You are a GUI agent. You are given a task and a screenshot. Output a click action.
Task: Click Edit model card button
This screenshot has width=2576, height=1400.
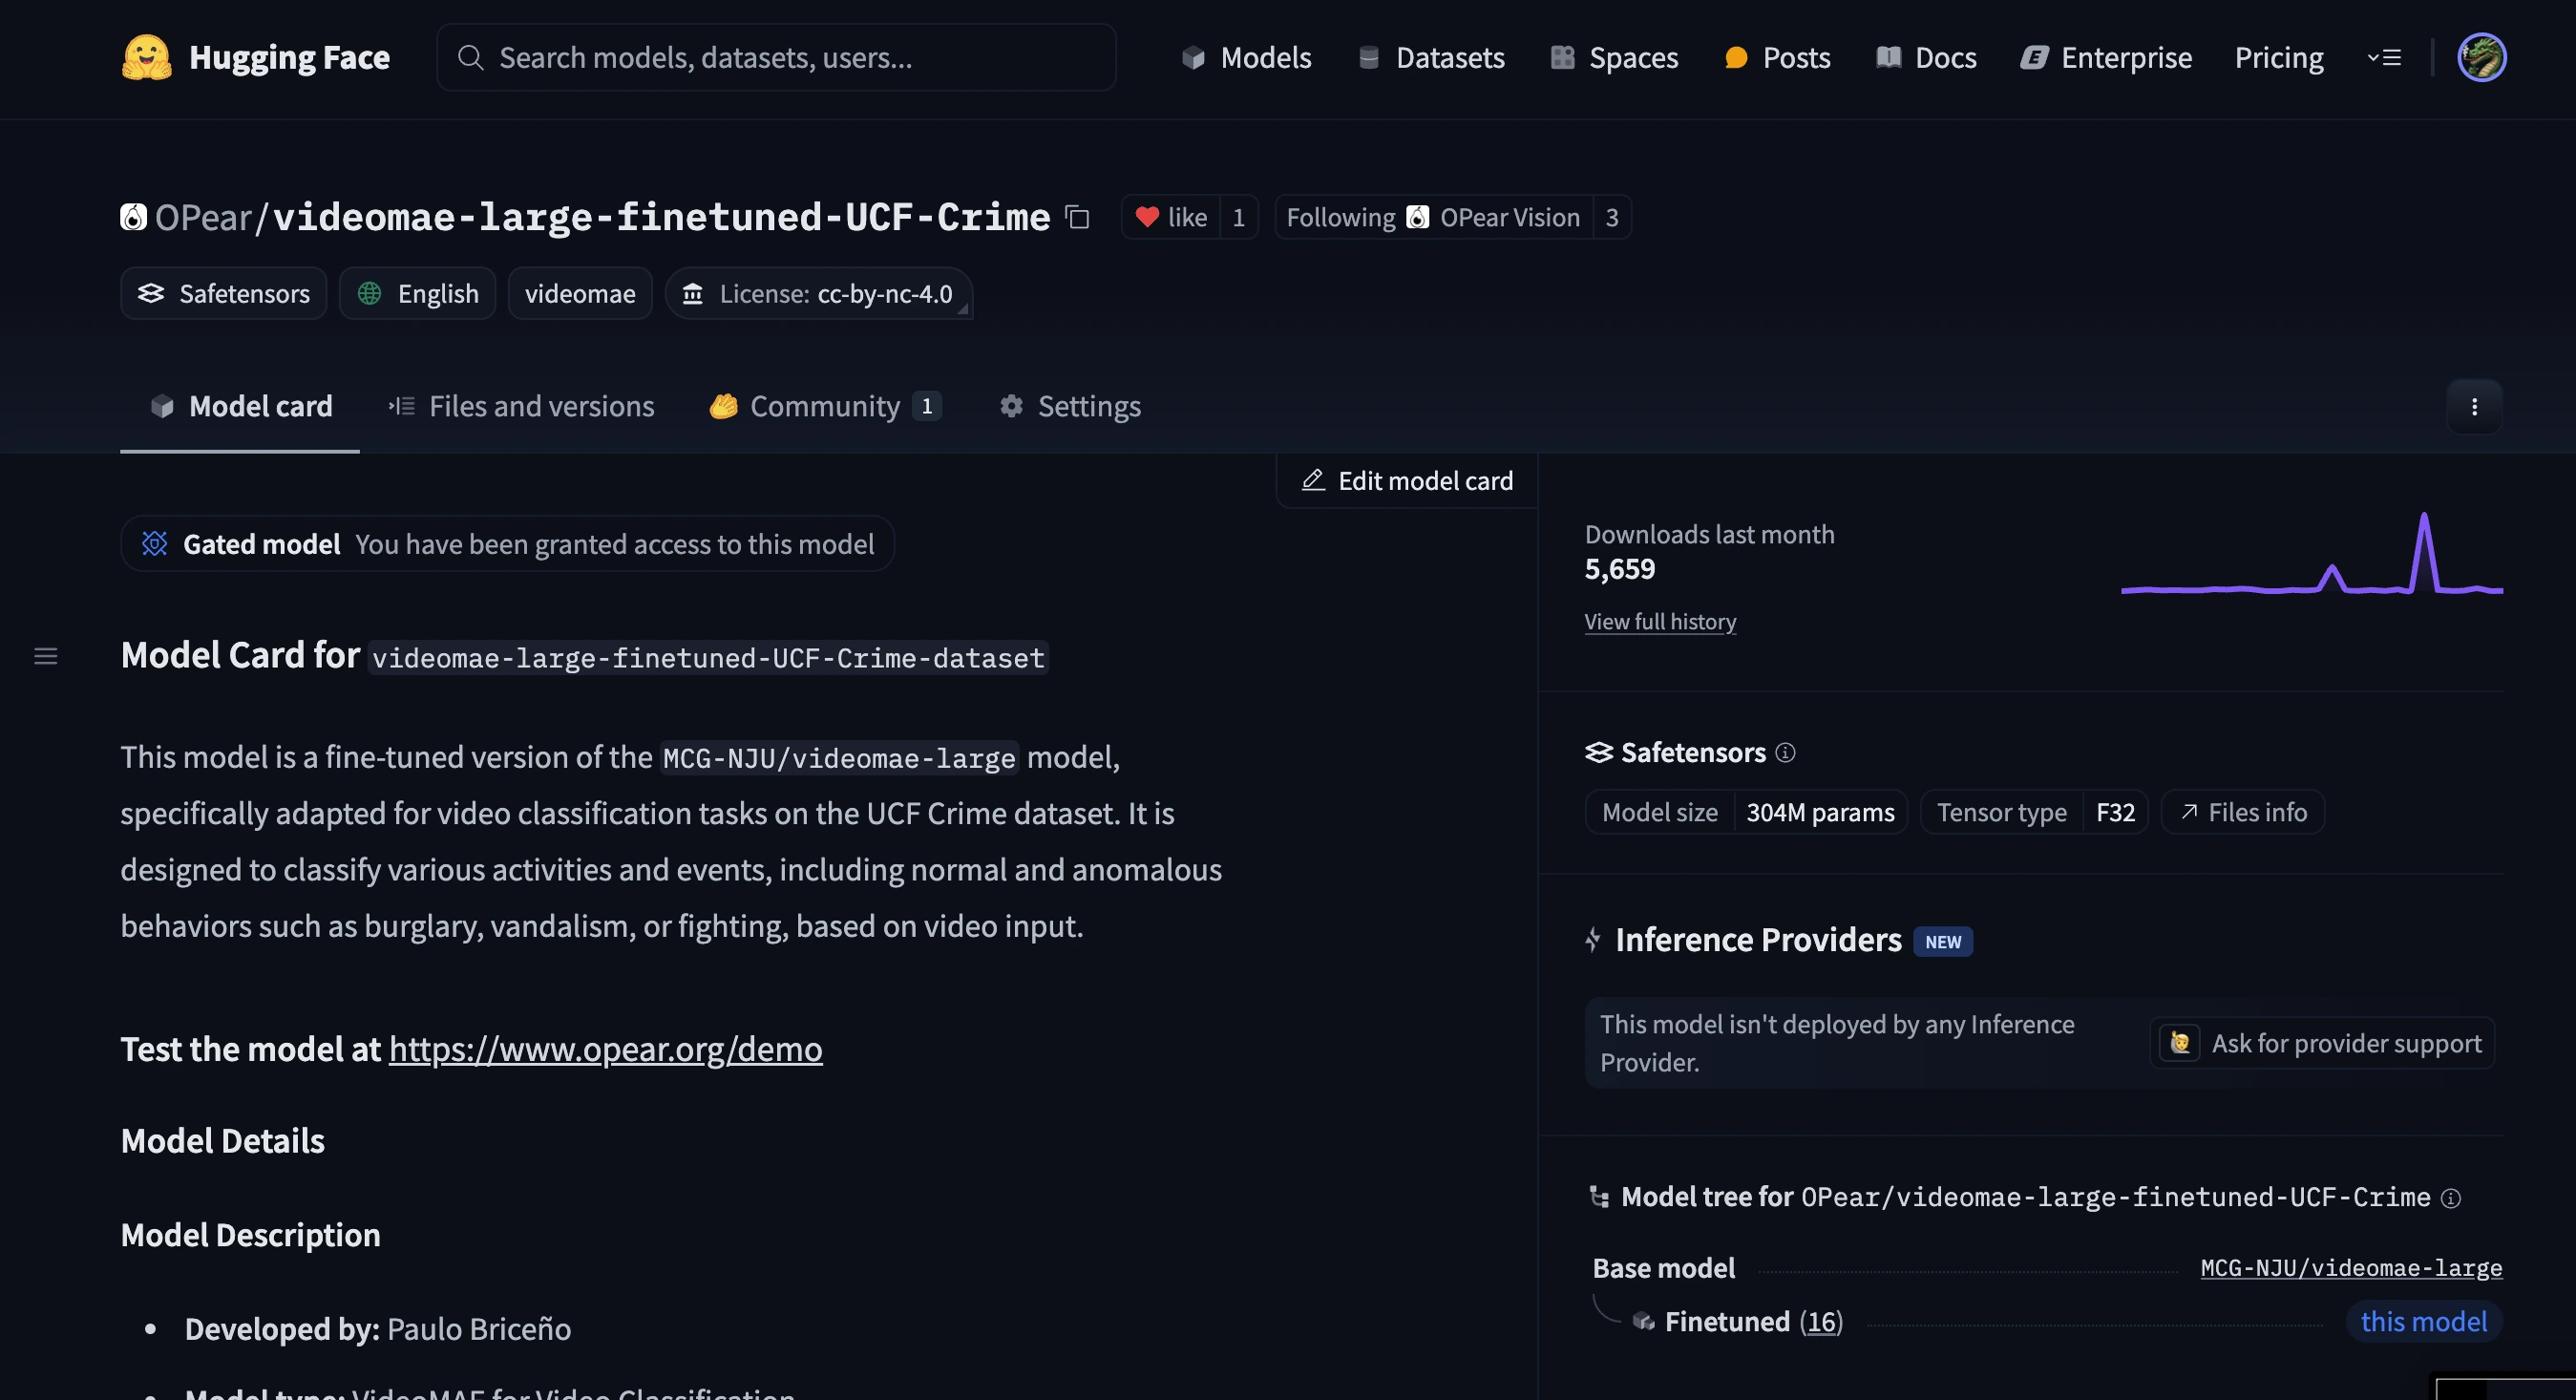coord(1407,481)
